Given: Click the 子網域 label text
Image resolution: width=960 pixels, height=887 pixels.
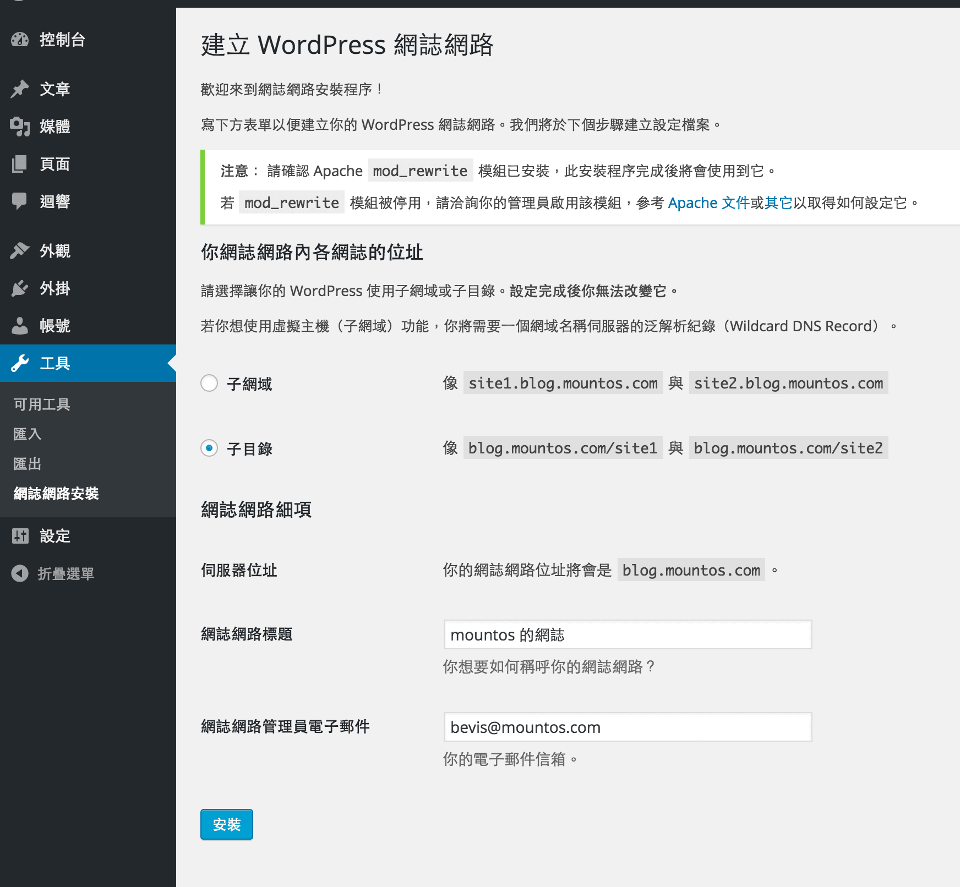Looking at the screenshot, I should [x=250, y=384].
